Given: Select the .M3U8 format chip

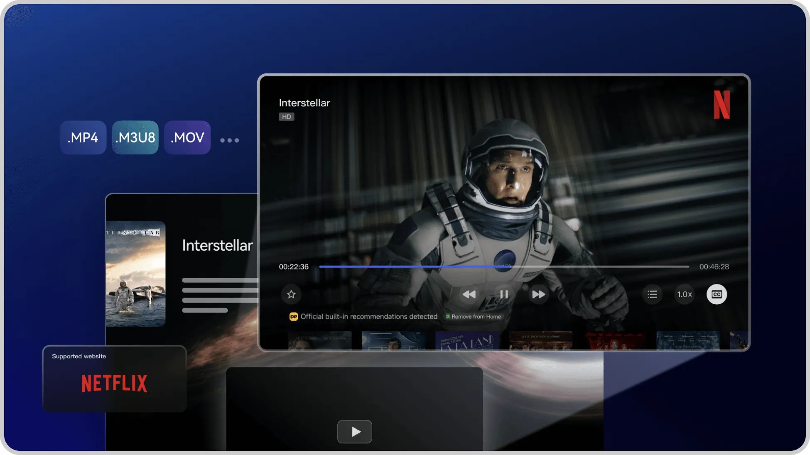Looking at the screenshot, I should [135, 137].
